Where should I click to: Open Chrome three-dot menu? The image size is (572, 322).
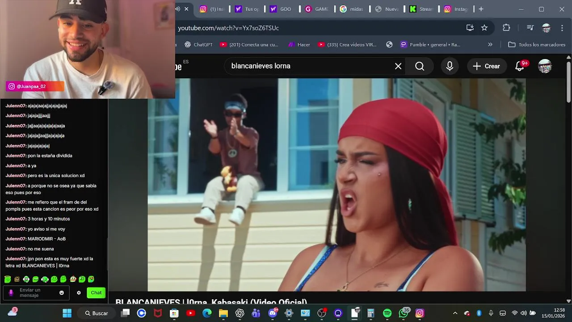562,28
